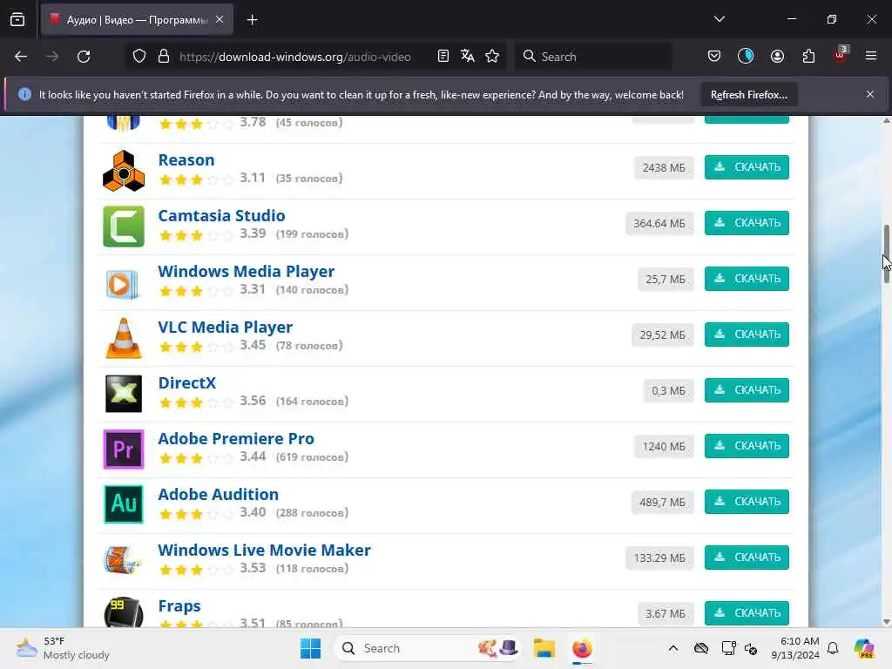Download Windows Live Movie Maker СКАЧАТЬ
Screen dimensions: 892x669
point(747,557)
